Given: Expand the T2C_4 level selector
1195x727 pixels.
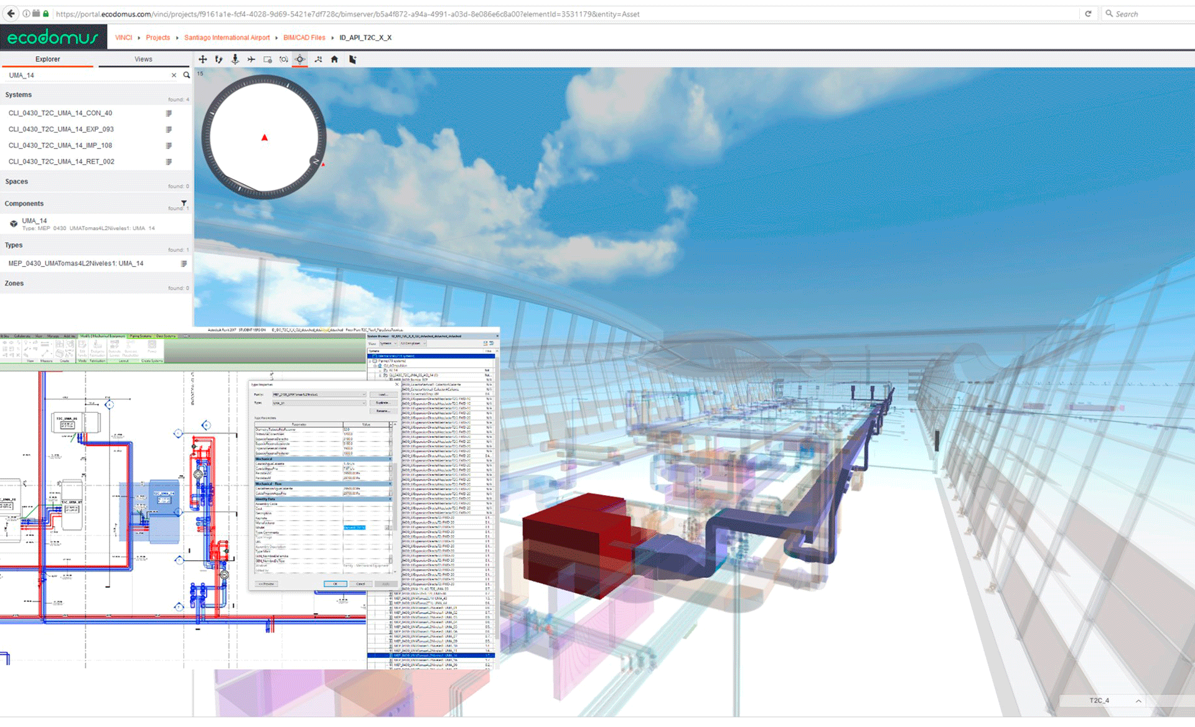Looking at the screenshot, I should pos(1138,701).
